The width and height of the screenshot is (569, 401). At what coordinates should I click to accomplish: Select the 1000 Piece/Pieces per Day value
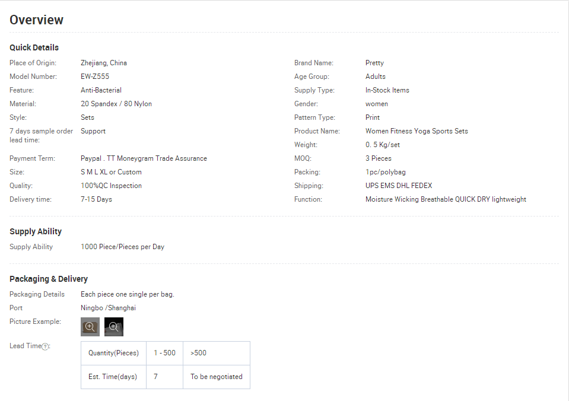122,247
